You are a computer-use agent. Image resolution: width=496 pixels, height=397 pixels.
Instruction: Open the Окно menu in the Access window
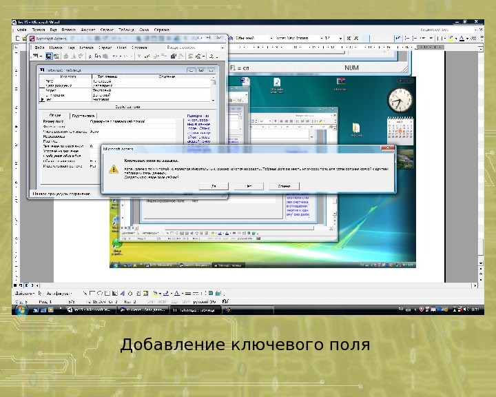[x=121, y=48]
